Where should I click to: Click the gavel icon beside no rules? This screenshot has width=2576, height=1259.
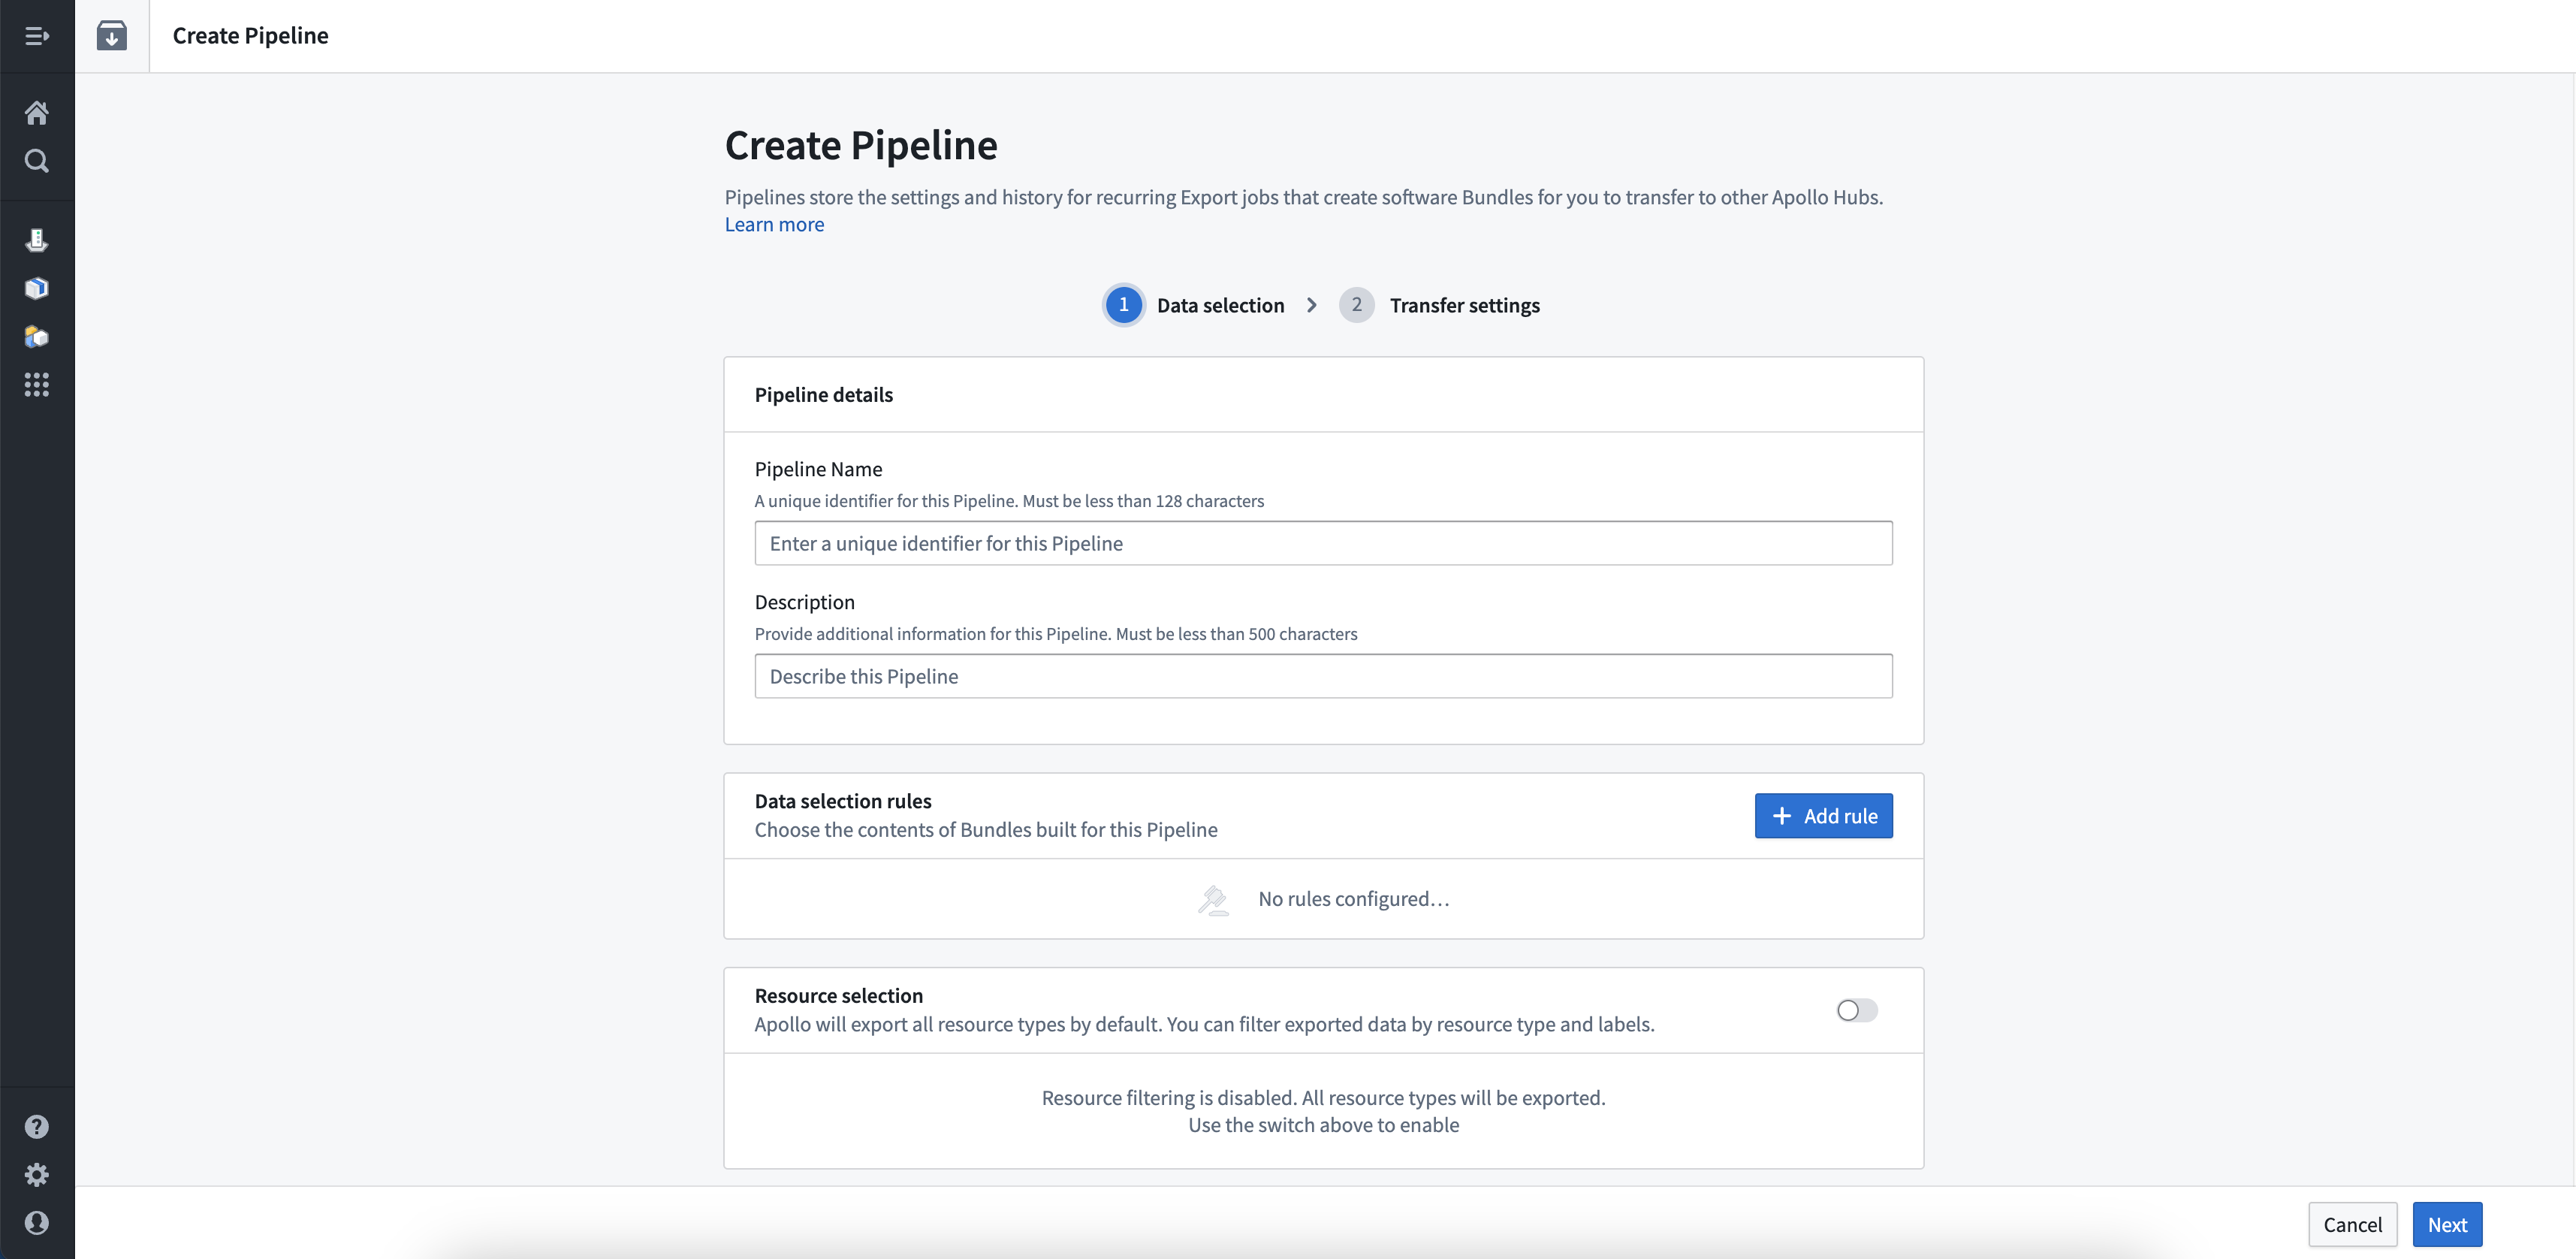tap(1213, 900)
